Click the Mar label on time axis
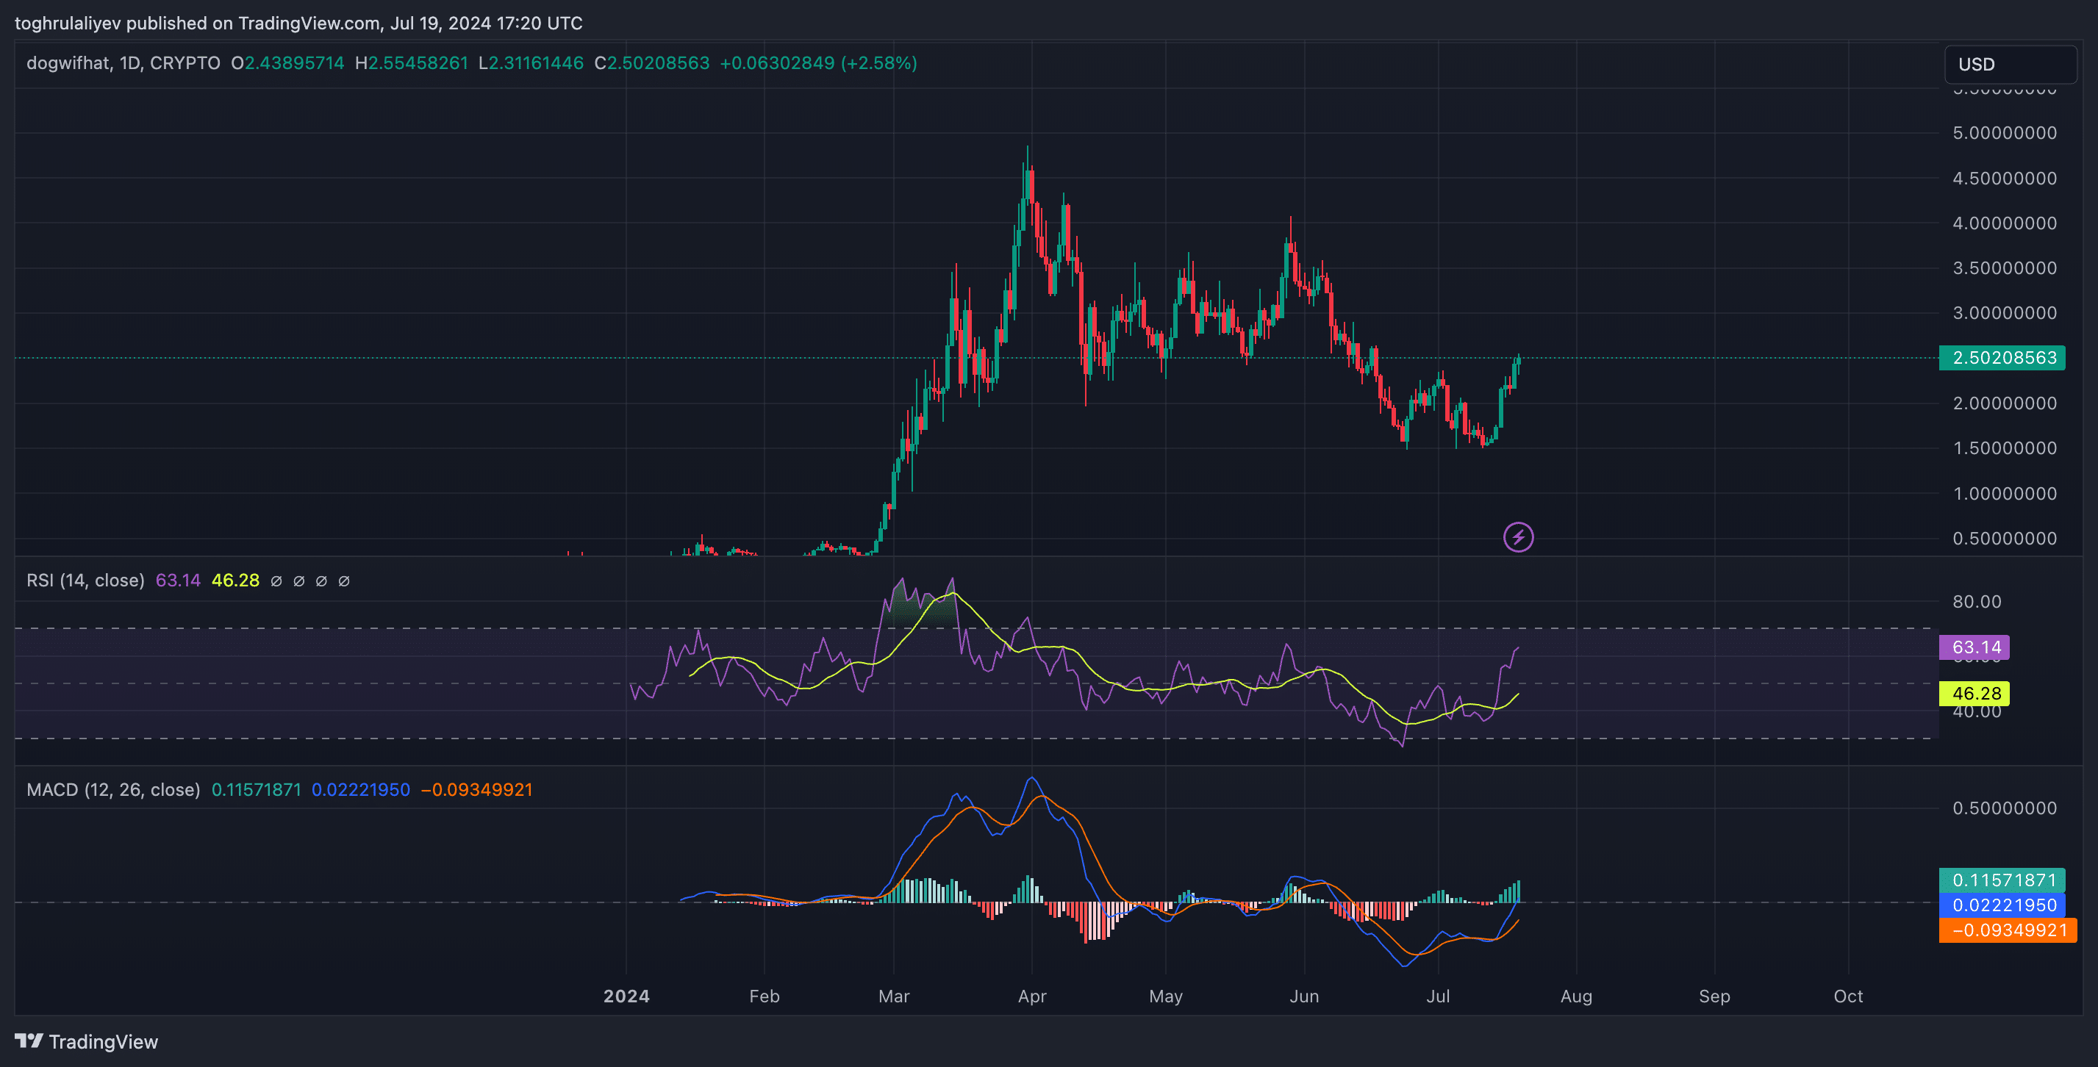Image resolution: width=2098 pixels, height=1067 pixels. point(893,996)
